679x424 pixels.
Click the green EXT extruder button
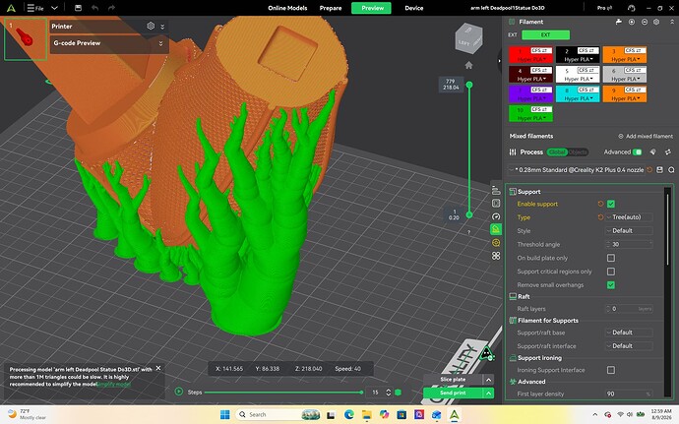click(545, 34)
